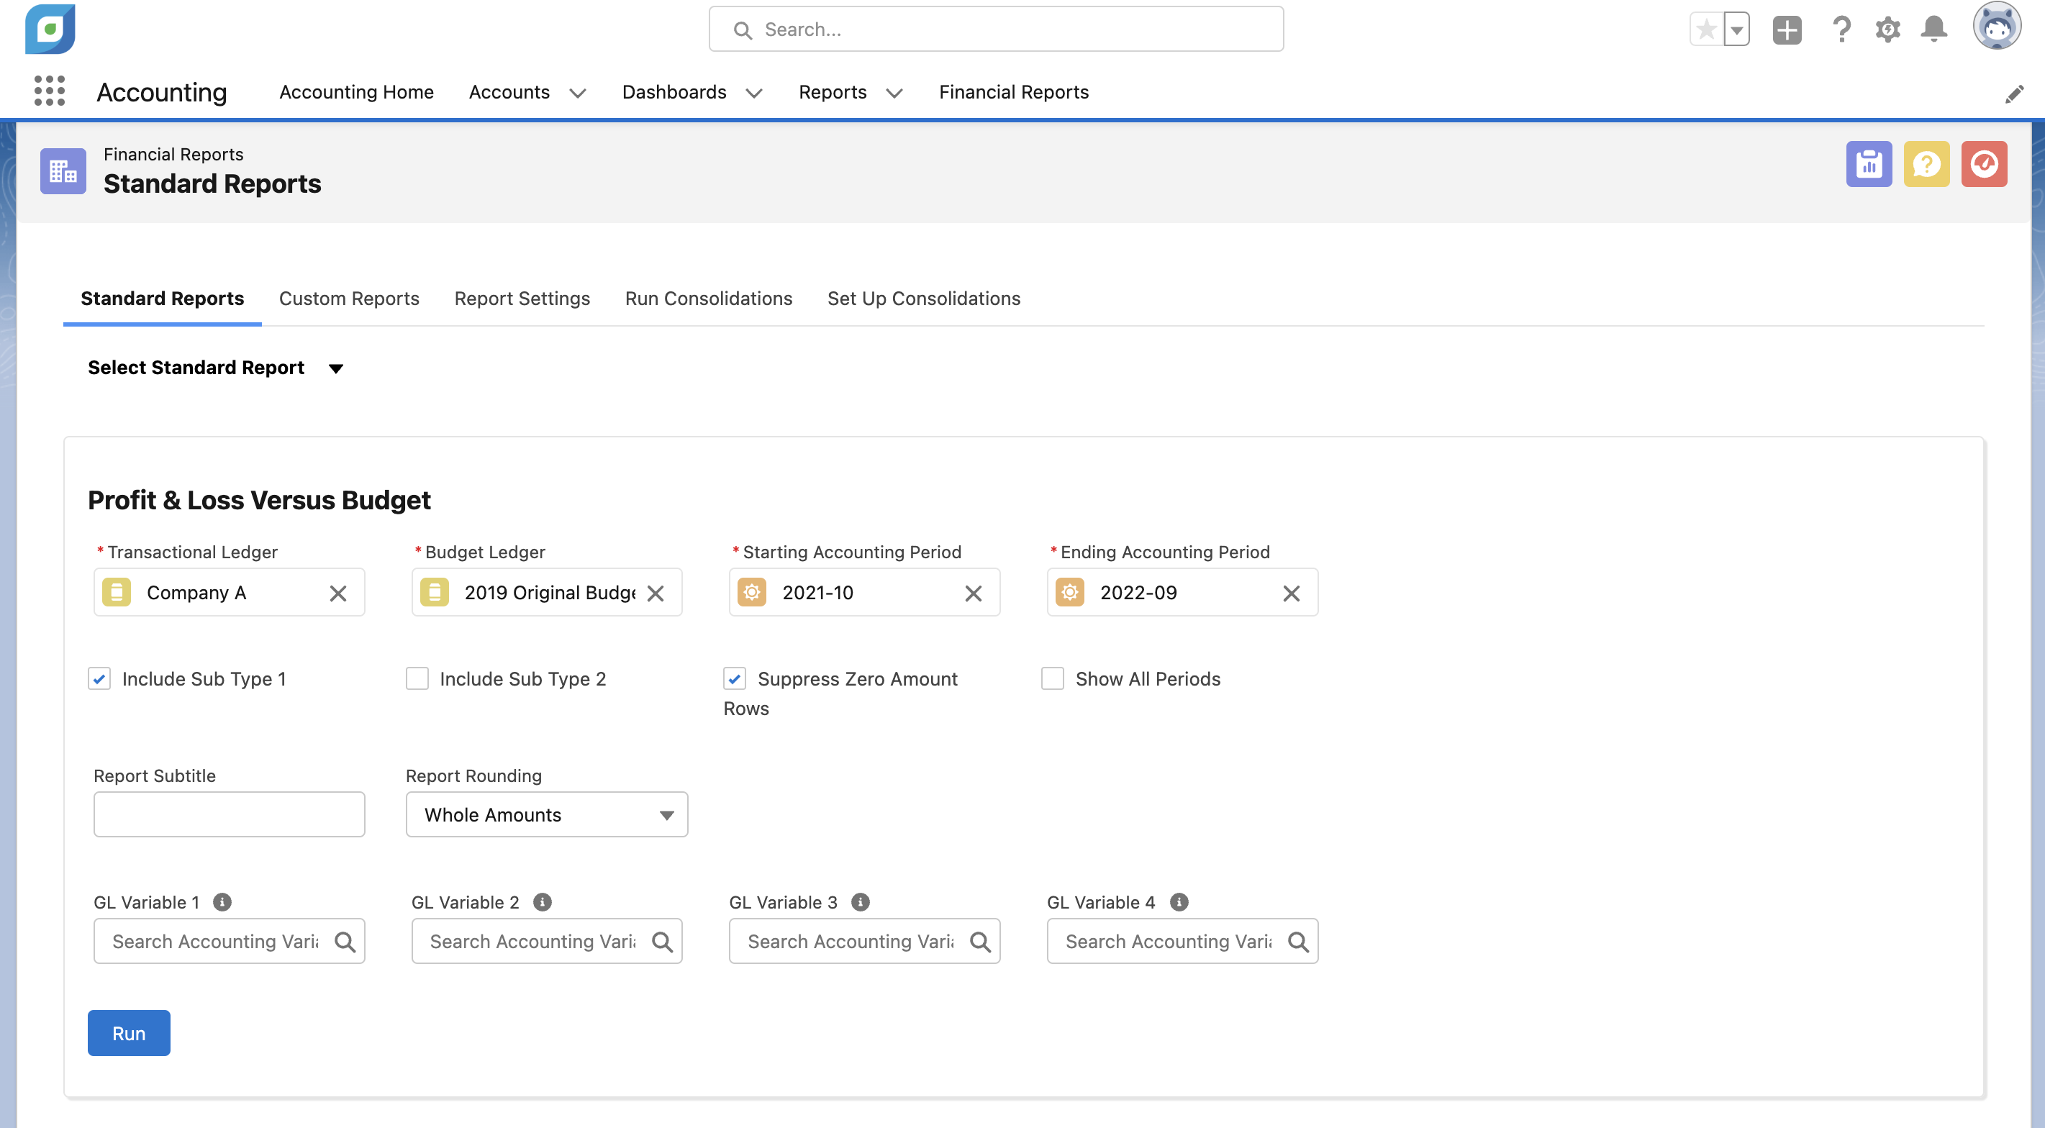
Task: Go to Accounting Home link
Action: [x=355, y=92]
